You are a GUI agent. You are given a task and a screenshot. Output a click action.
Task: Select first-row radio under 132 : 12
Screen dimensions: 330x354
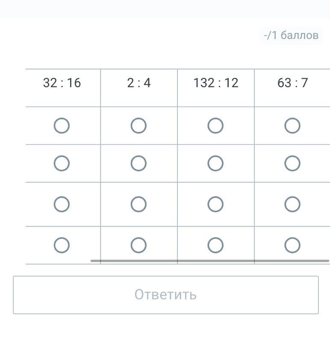pos(215,126)
